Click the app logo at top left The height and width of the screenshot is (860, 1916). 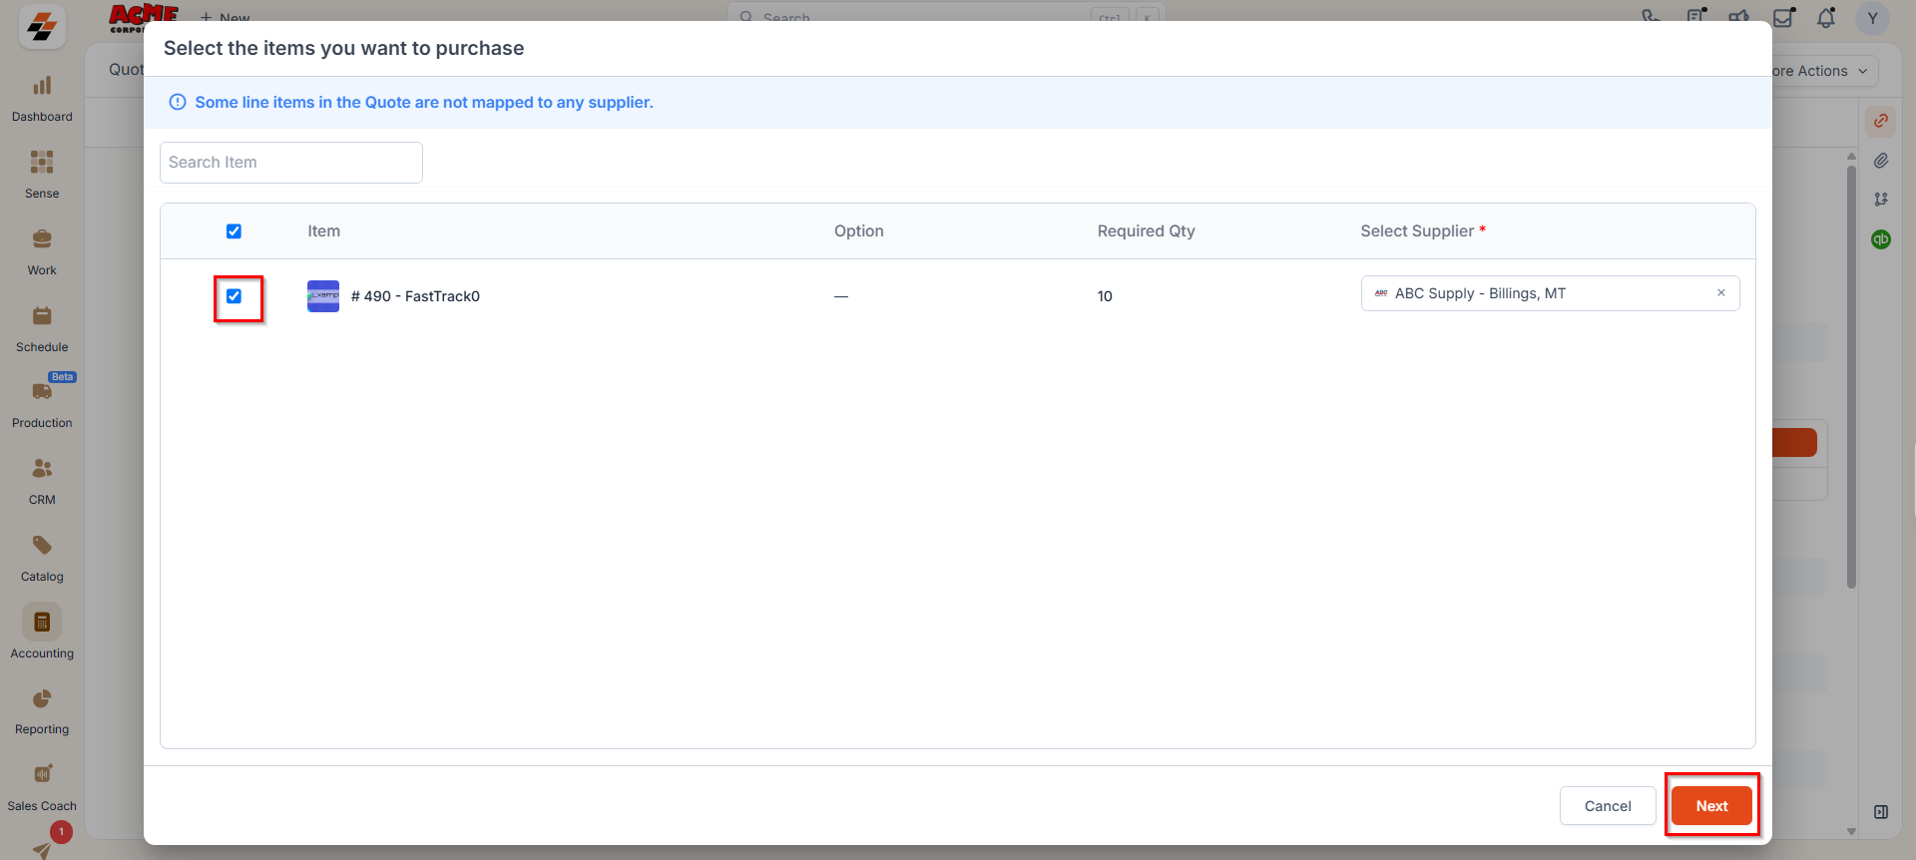coord(42,27)
